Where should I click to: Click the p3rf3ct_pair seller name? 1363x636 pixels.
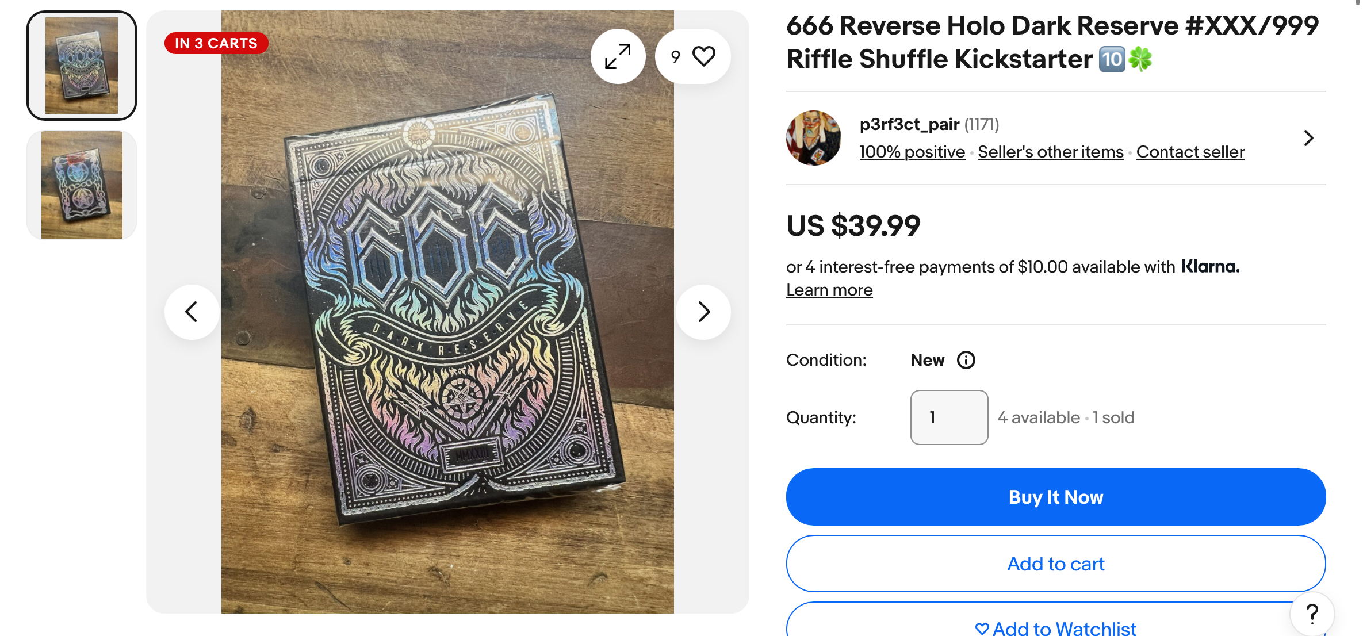point(909,124)
